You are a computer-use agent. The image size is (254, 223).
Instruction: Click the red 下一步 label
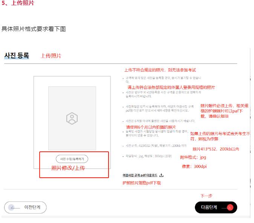pyautogui.click(x=206, y=196)
